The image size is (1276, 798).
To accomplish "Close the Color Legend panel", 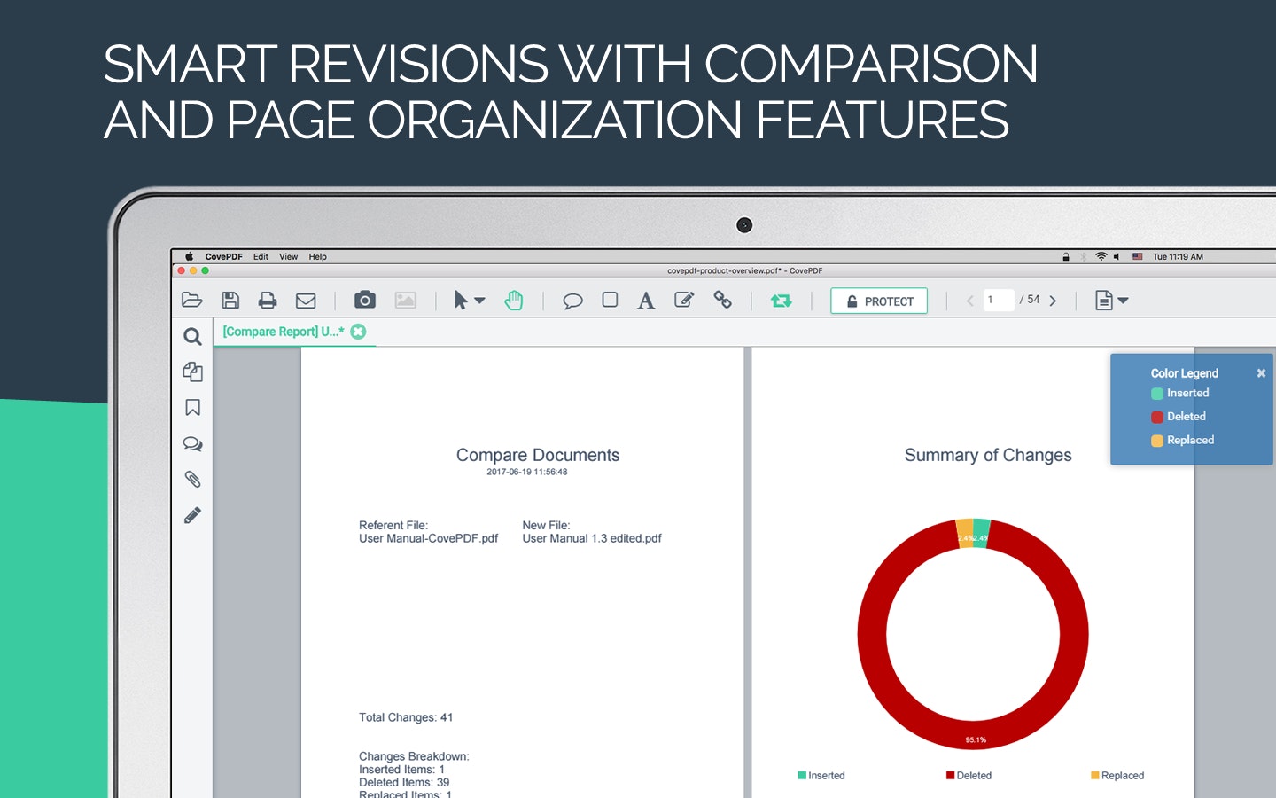I will coord(1261,373).
